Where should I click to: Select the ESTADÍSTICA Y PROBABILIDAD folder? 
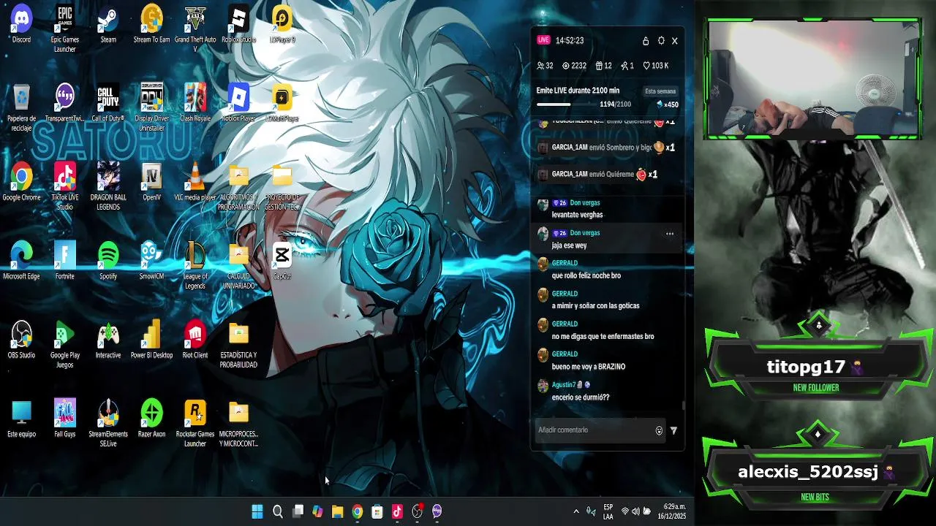pyautogui.click(x=238, y=345)
